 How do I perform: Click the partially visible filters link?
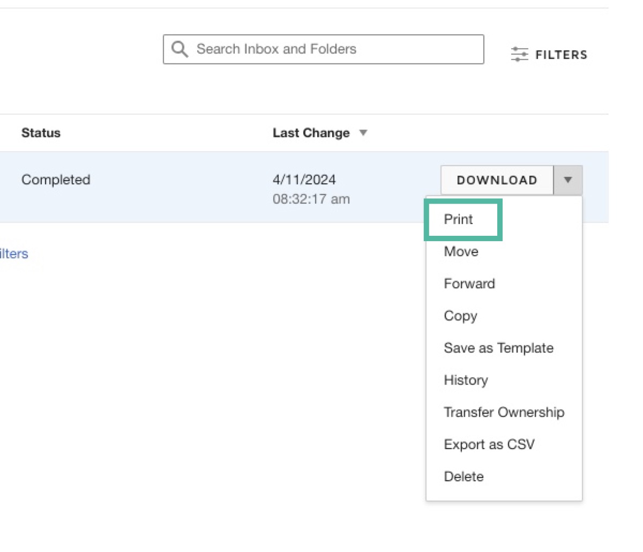point(14,253)
